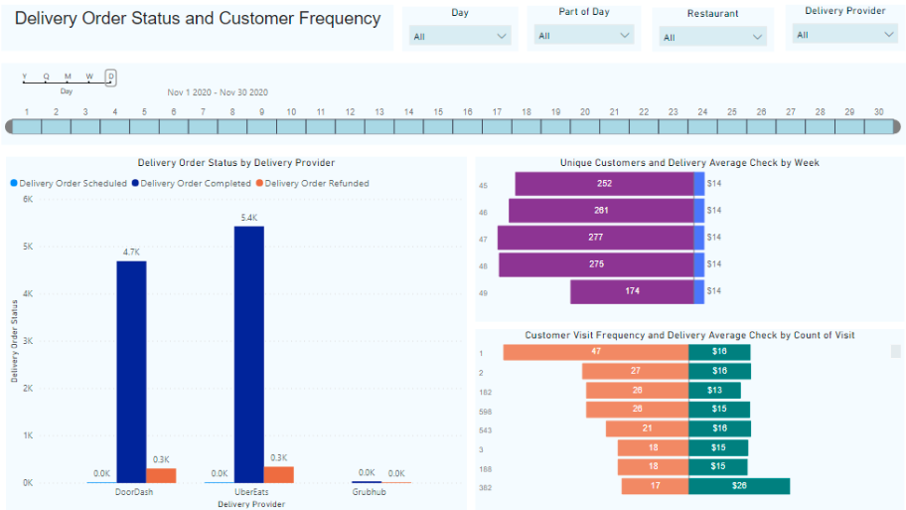Select week 48 purple bar showing 275
Screen dimensions: 906x510
(x=596, y=264)
